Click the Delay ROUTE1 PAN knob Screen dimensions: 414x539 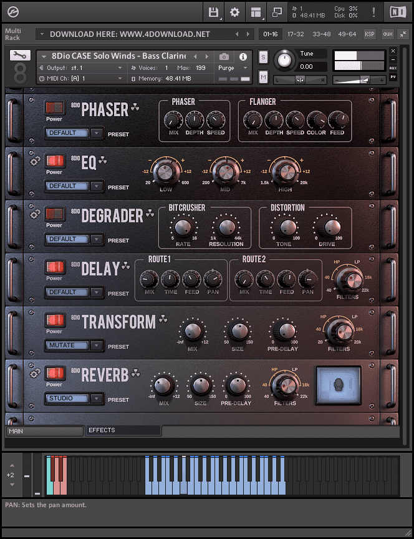213,279
